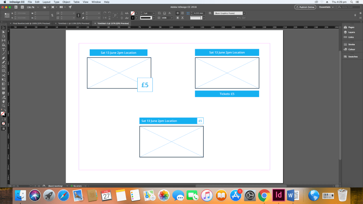Click the Publish Online button
363x204 pixels.
(305, 7)
